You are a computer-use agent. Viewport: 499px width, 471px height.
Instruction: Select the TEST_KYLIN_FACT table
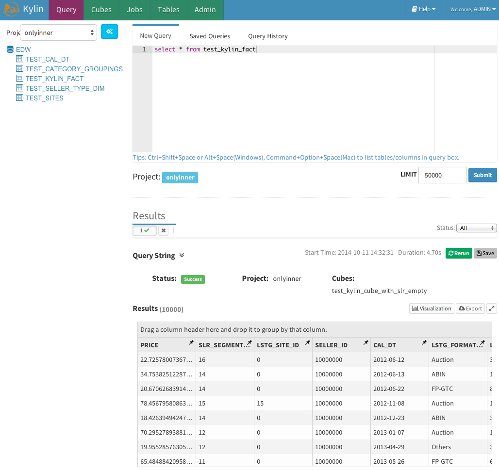pyautogui.click(x=55, y=79)
